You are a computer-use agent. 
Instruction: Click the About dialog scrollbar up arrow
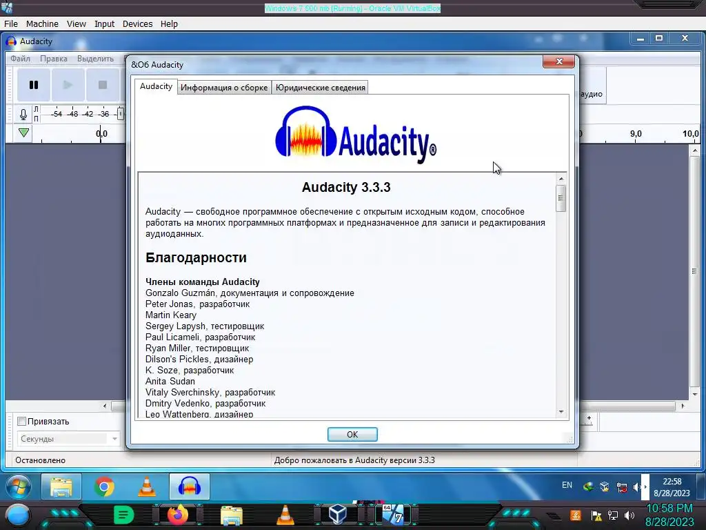tap(561, 179)
